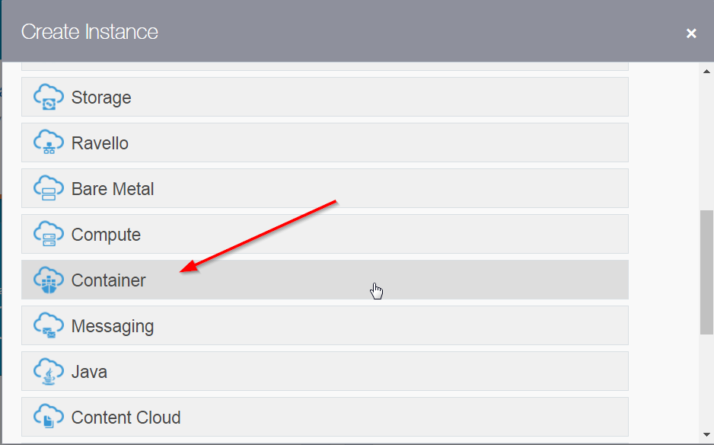Select the Storage service label
The width and height of the screenshot is (714, 445).
click(x=101, y=98)
